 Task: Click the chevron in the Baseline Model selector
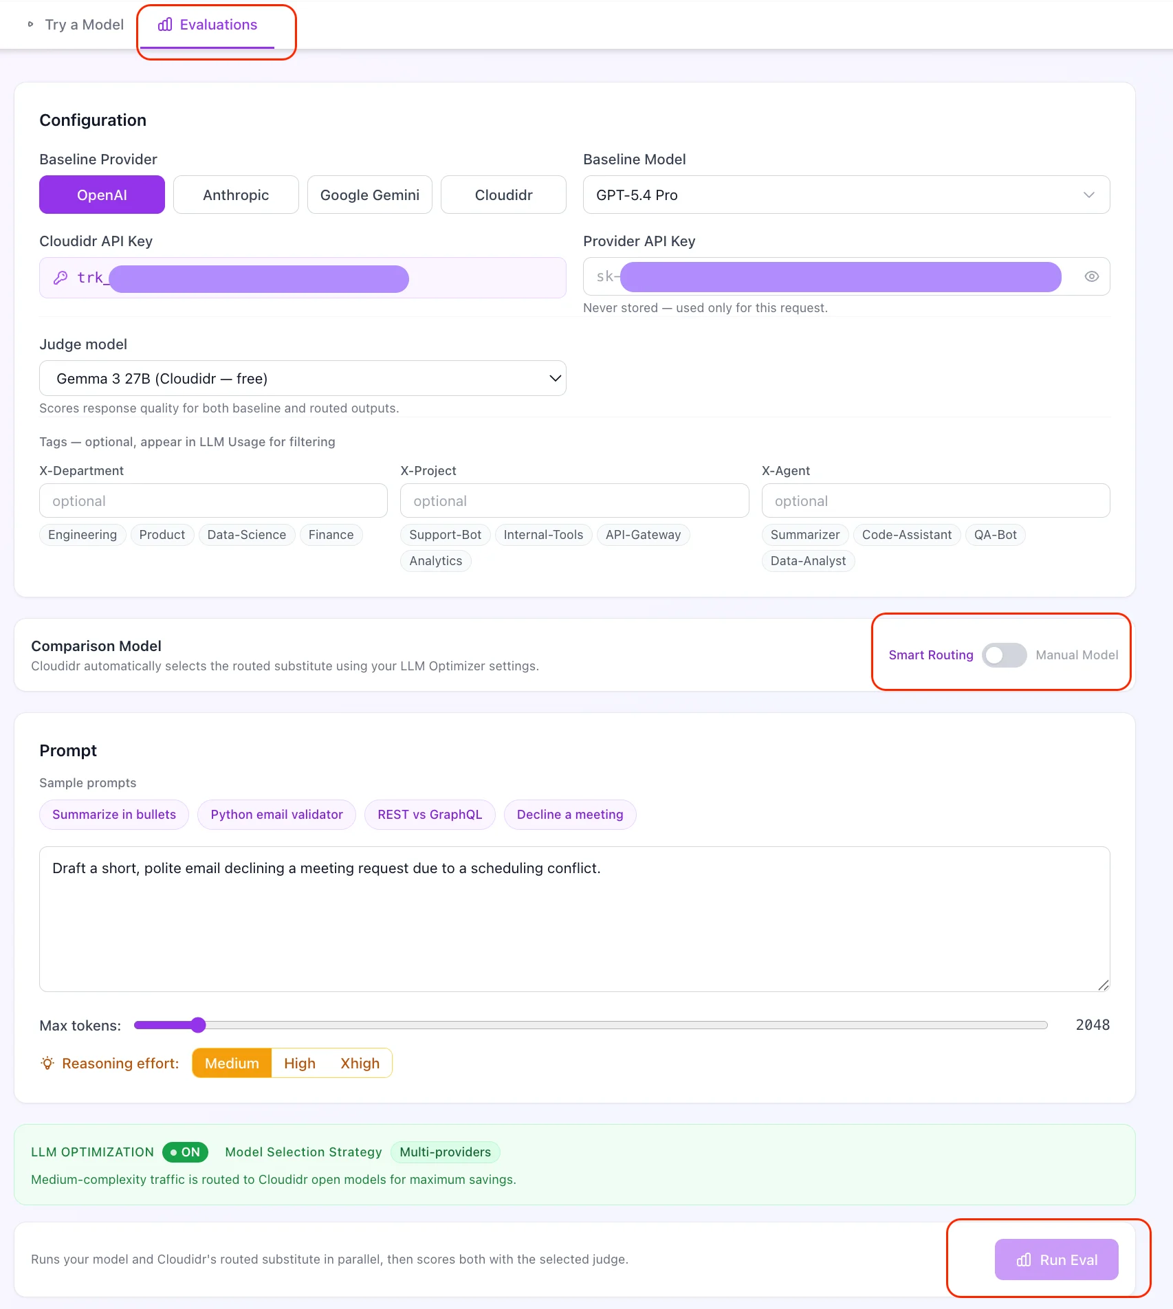1089,195
